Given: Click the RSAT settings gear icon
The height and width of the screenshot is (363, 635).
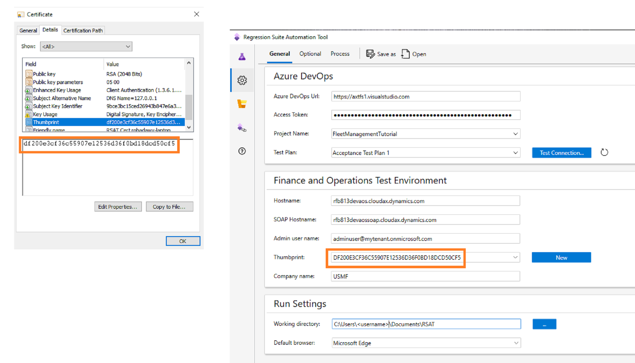Looking at the screenshot, I should pos(242,80).
